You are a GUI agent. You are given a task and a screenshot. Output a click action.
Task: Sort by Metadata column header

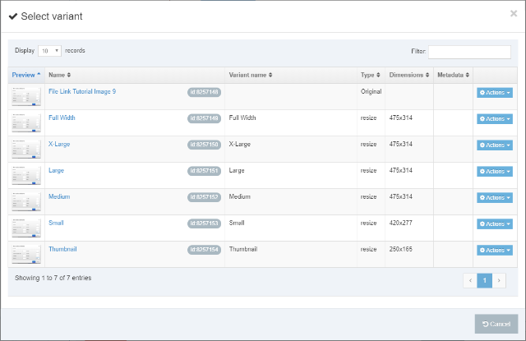pos(453,75)
